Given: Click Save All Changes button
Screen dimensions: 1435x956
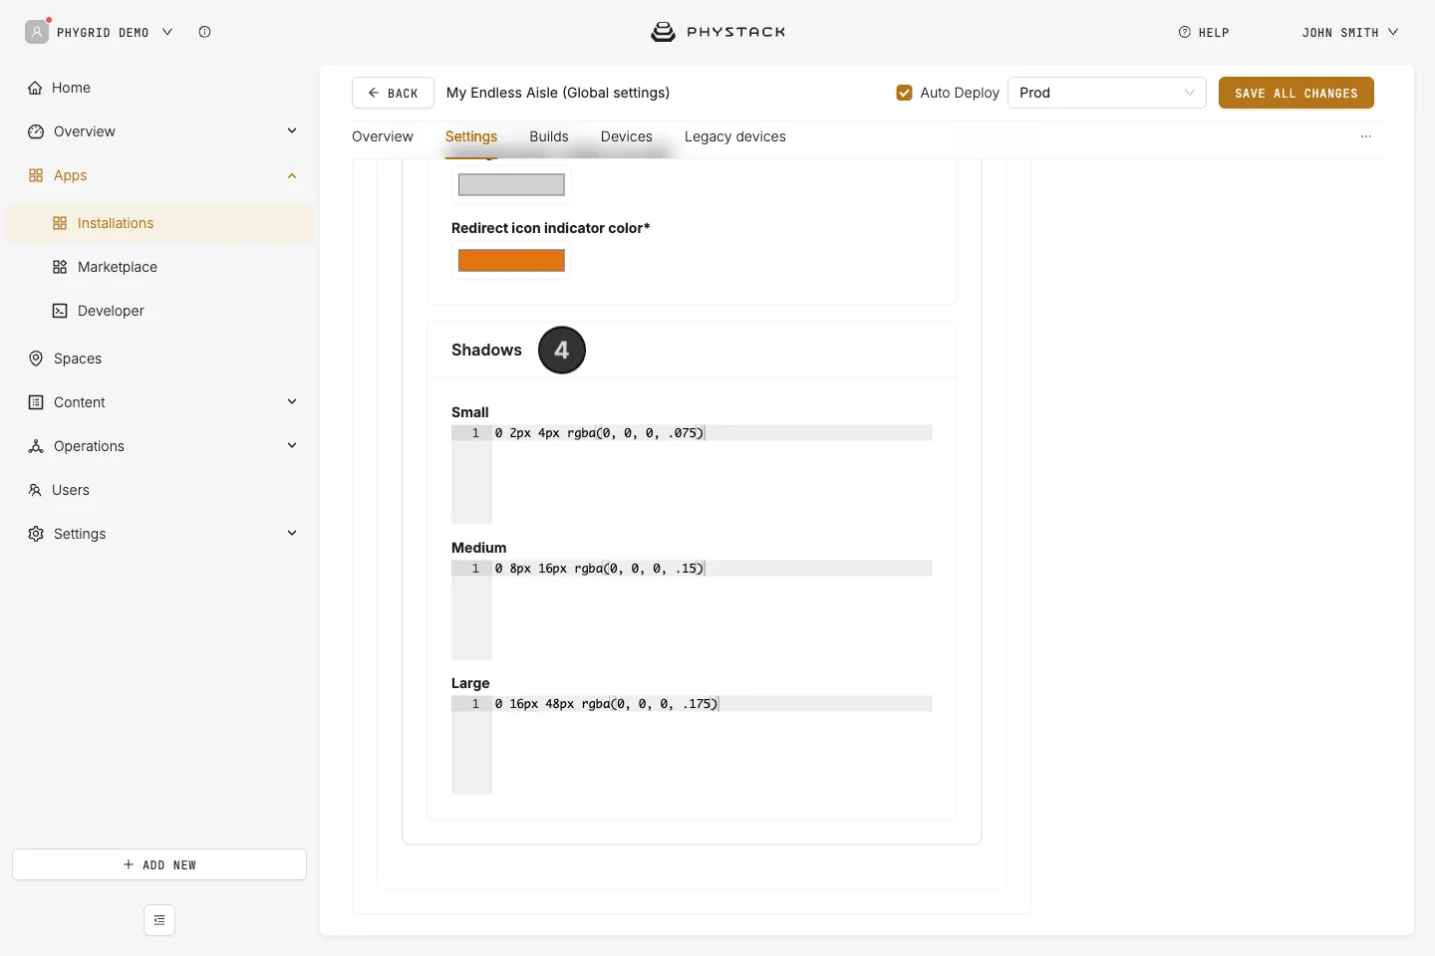Looking at the screenshot, I should (1296, 93).
